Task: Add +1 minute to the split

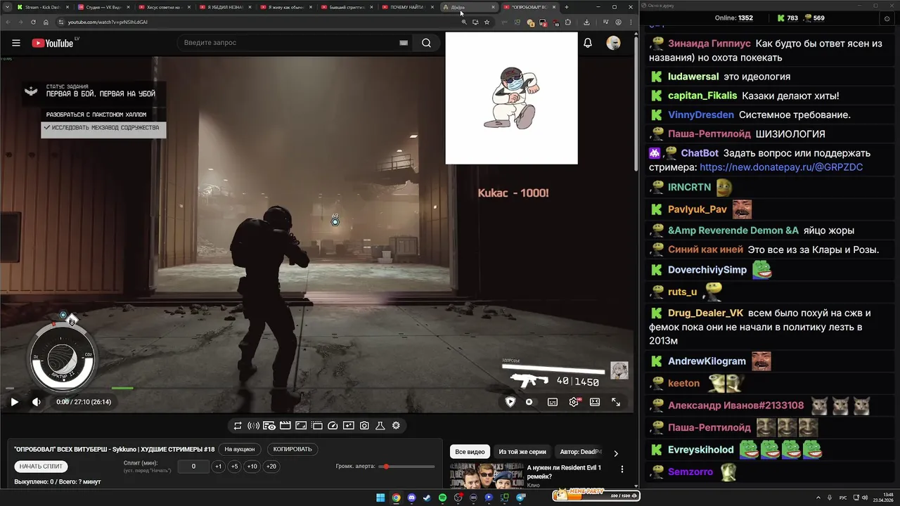Action: pos(218,467)
